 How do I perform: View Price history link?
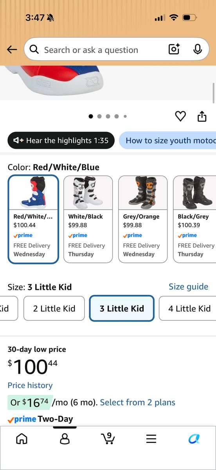point(30,385)
